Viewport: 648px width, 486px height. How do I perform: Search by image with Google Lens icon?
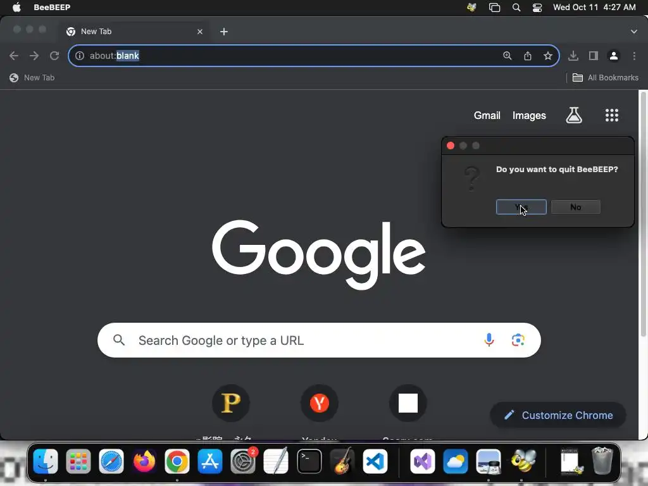pos(518,340)
